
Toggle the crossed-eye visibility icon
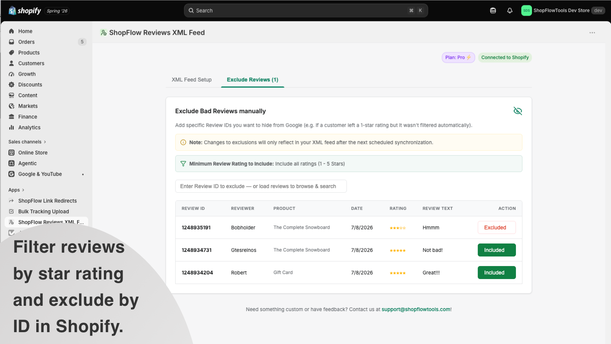[x=518, y=111]
